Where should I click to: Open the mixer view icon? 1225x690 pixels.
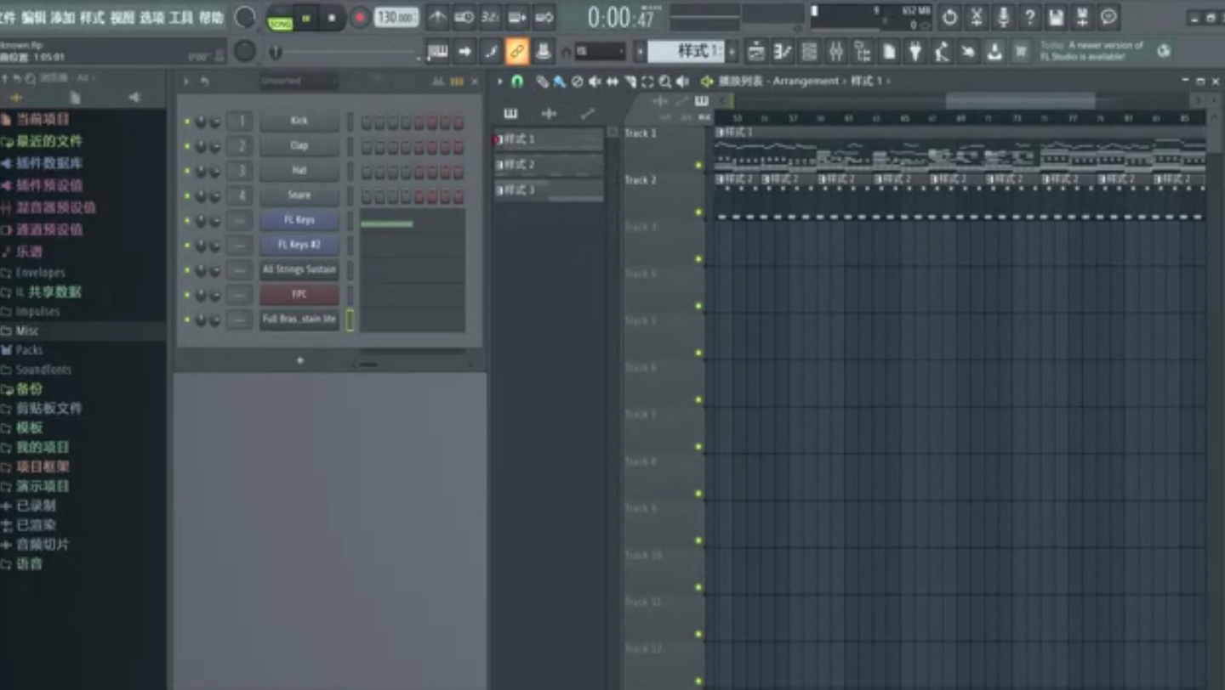(x=835, y=52)
